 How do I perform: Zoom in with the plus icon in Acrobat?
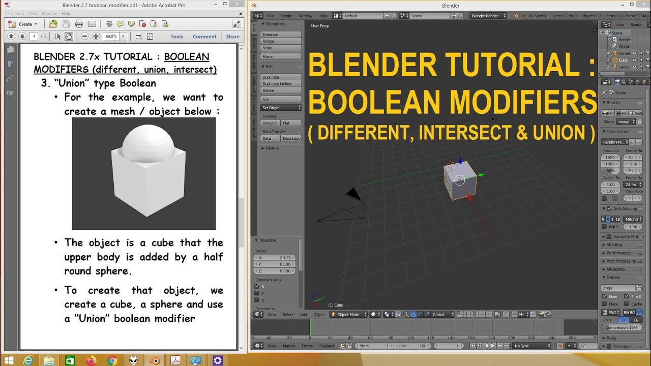(96, 36)
